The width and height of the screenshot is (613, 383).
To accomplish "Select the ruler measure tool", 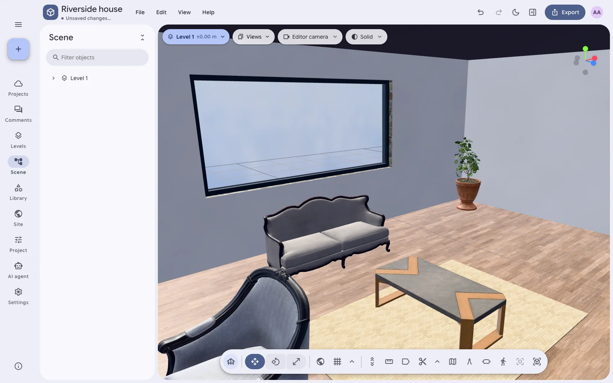I will [x=389, y=362].
